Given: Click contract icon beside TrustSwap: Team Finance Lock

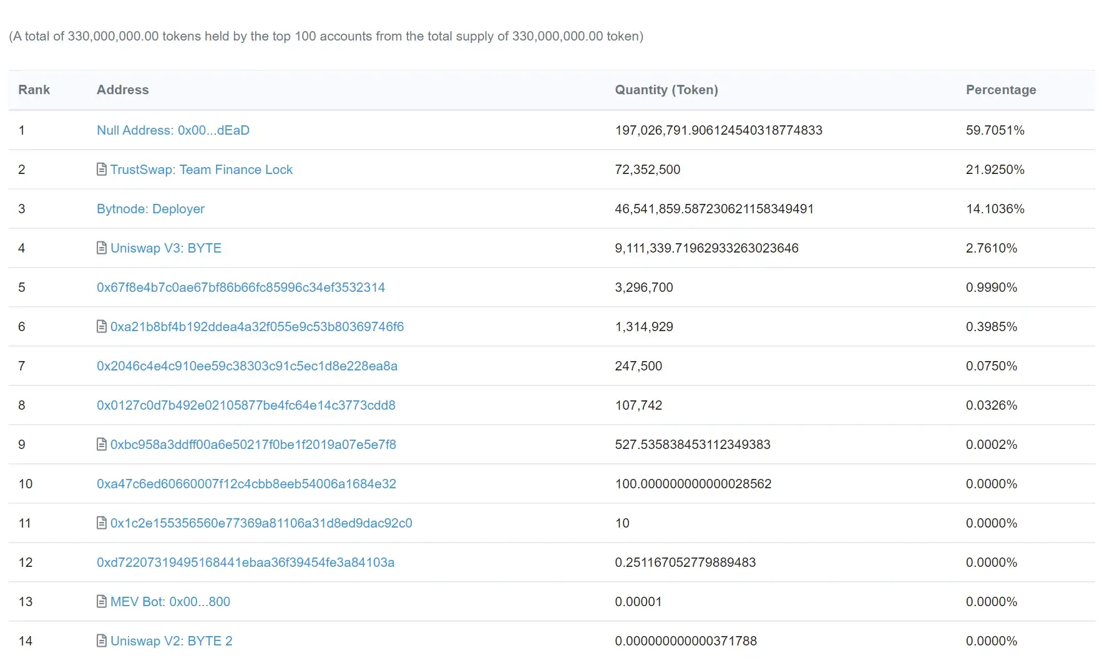Looking at the screenshot, I should click(102, 169).
